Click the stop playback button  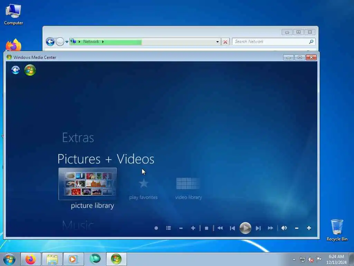click(x=206, y=228)
